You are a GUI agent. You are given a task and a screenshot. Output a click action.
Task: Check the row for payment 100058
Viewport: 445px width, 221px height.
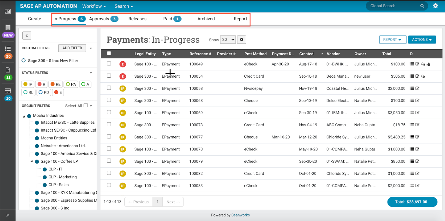pos(109,88)
